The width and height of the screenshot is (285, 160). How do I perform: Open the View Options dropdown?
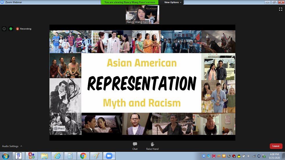pos(173,2)
